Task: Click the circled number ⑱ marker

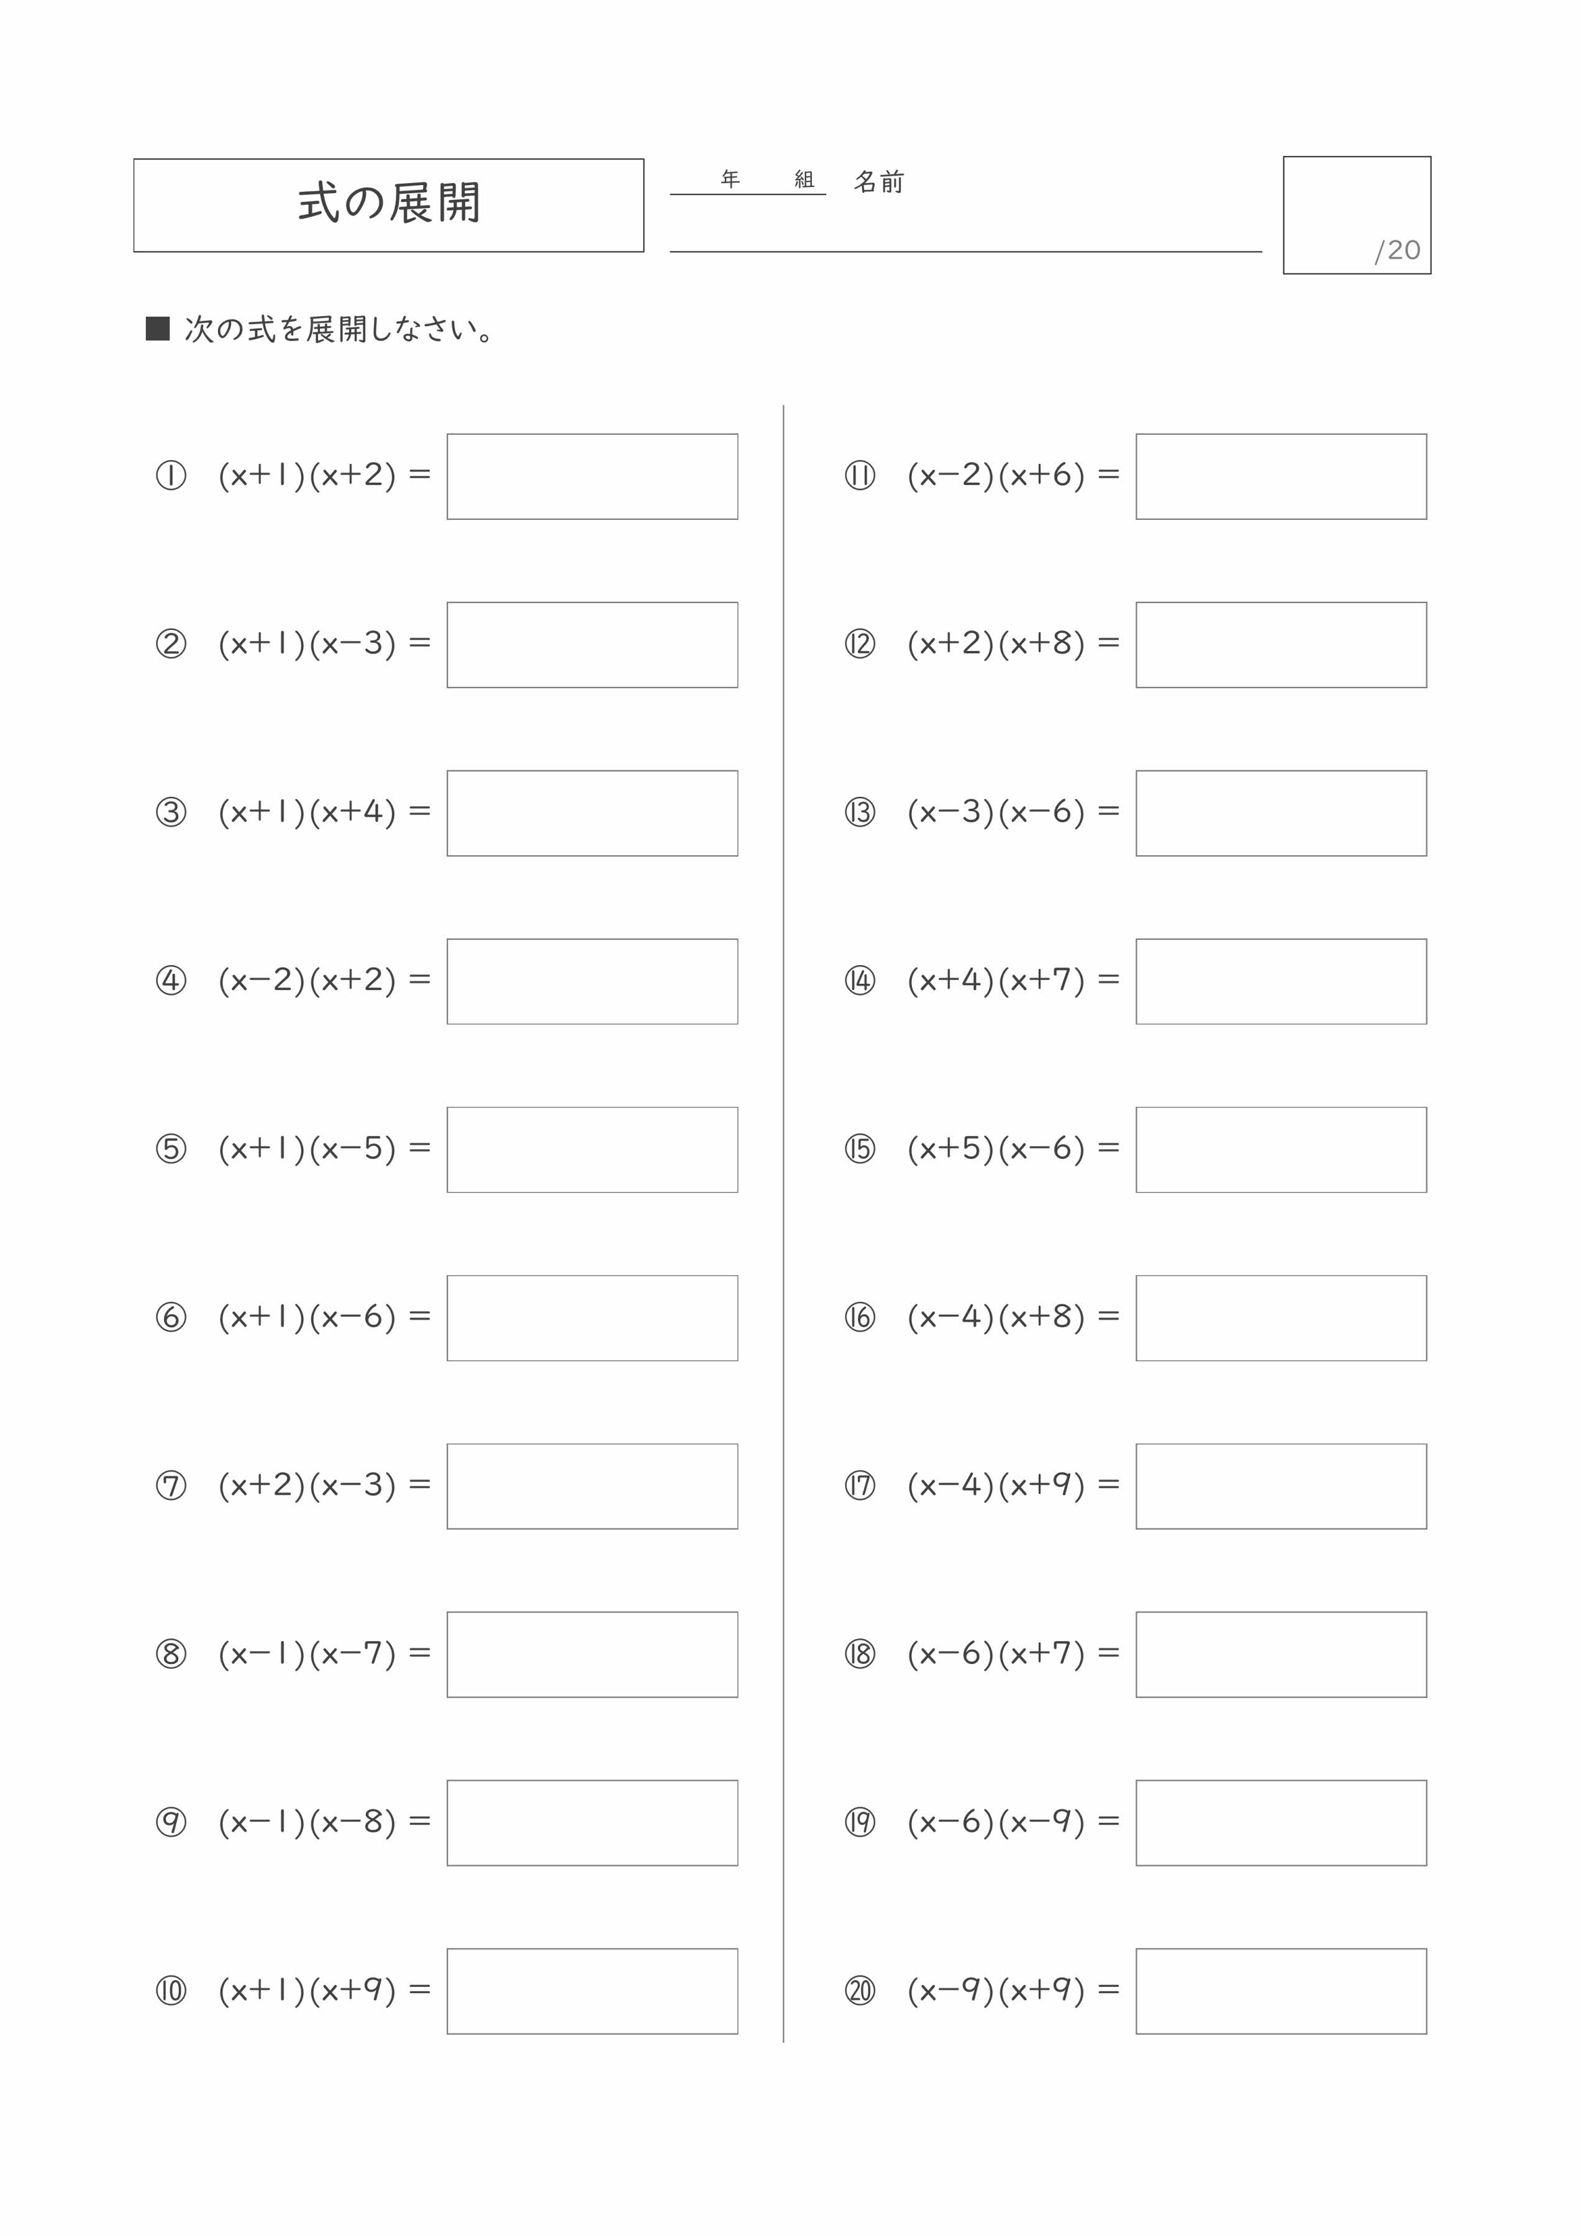Action: click(860, 1655)
